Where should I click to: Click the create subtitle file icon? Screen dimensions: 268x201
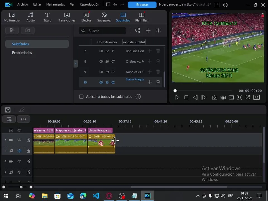[x=12, y=30]
